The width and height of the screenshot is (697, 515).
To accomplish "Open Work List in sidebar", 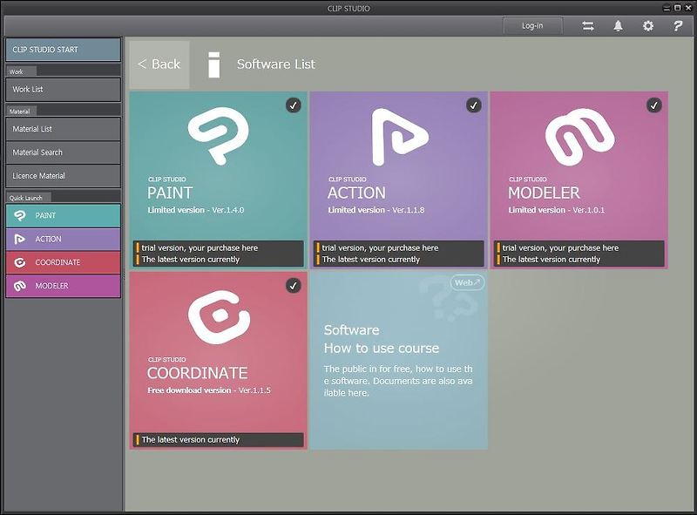I will click(x=63, y=90).
